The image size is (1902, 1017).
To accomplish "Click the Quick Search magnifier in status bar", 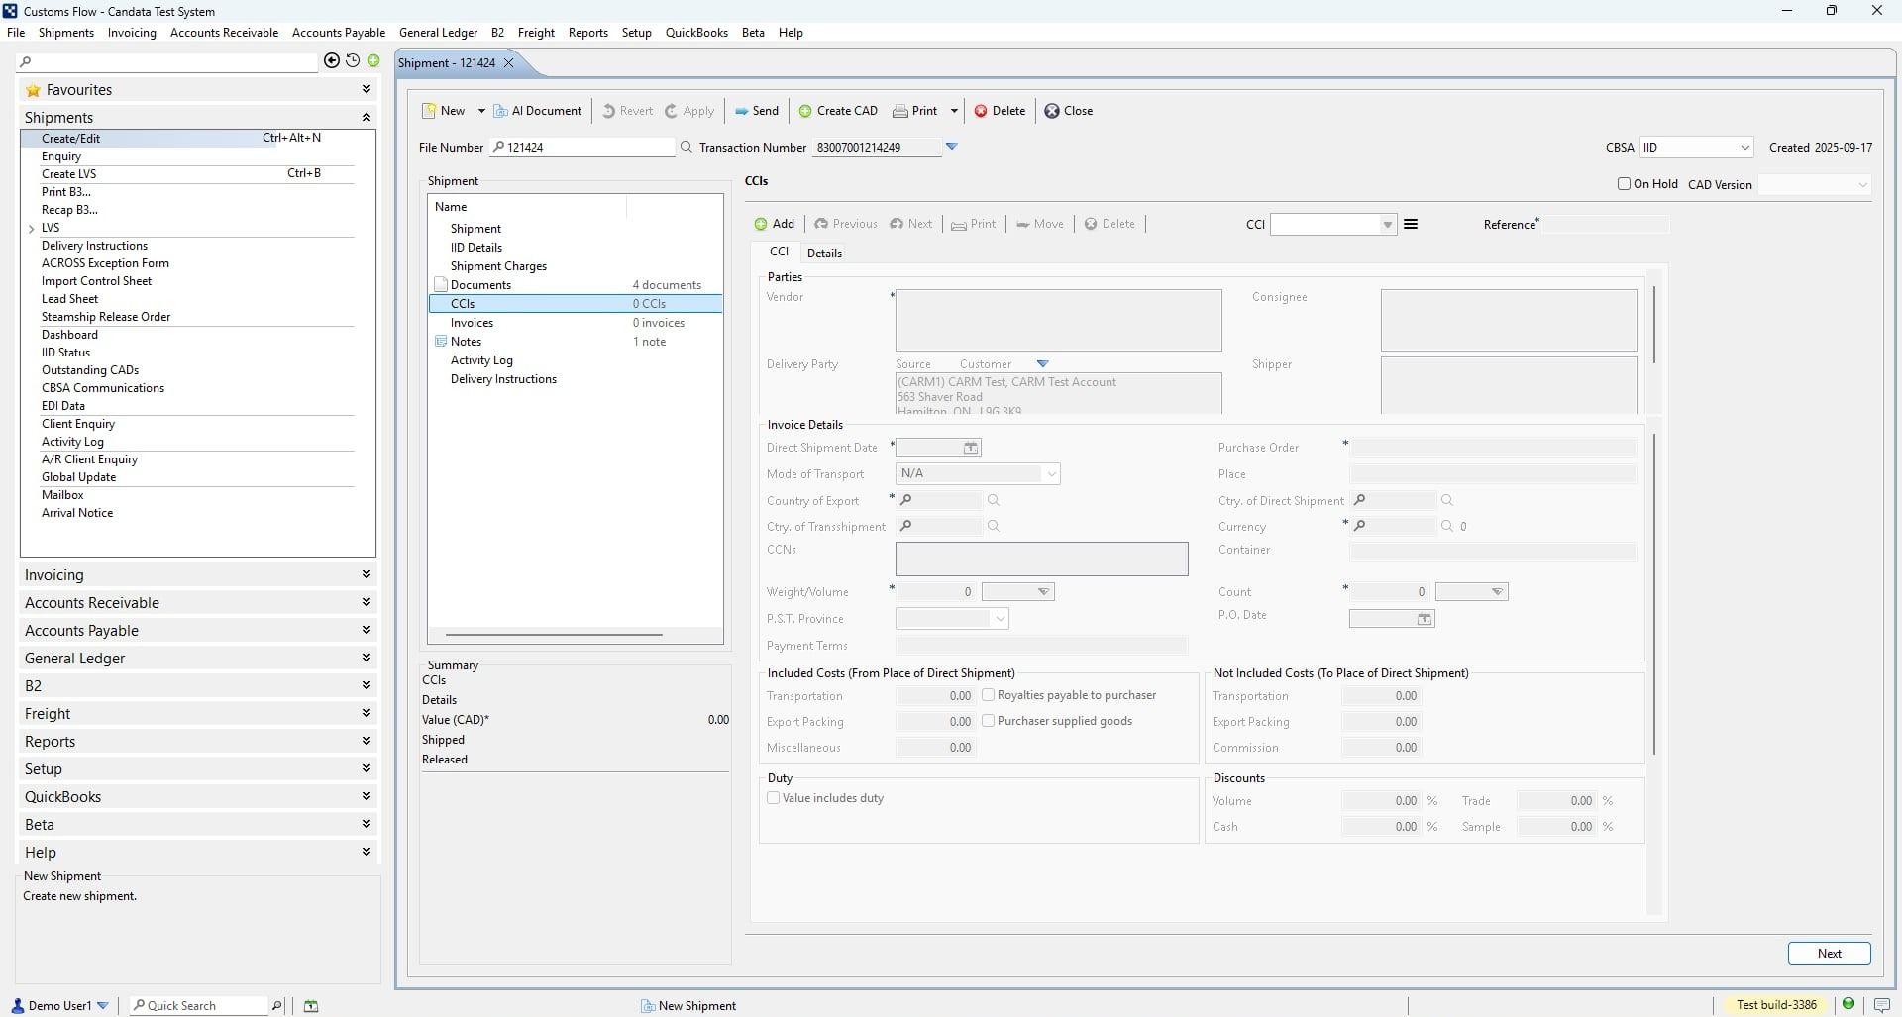I will pyautogui.click(x=276, y=1006).
